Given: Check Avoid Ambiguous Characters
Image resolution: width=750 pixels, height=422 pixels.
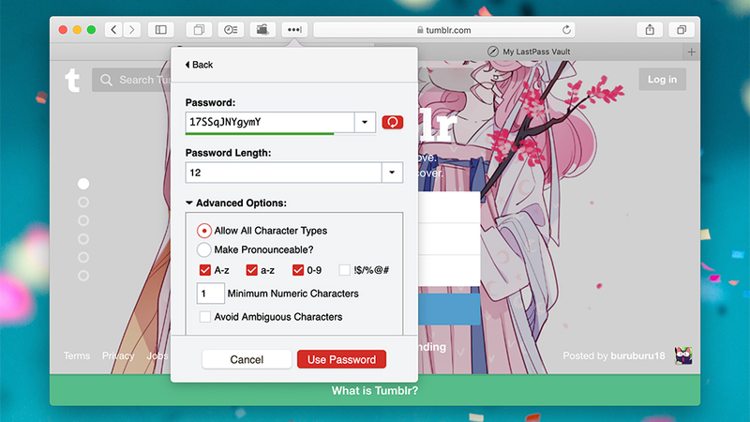Looking at the screenshot, I should point(204,317).
